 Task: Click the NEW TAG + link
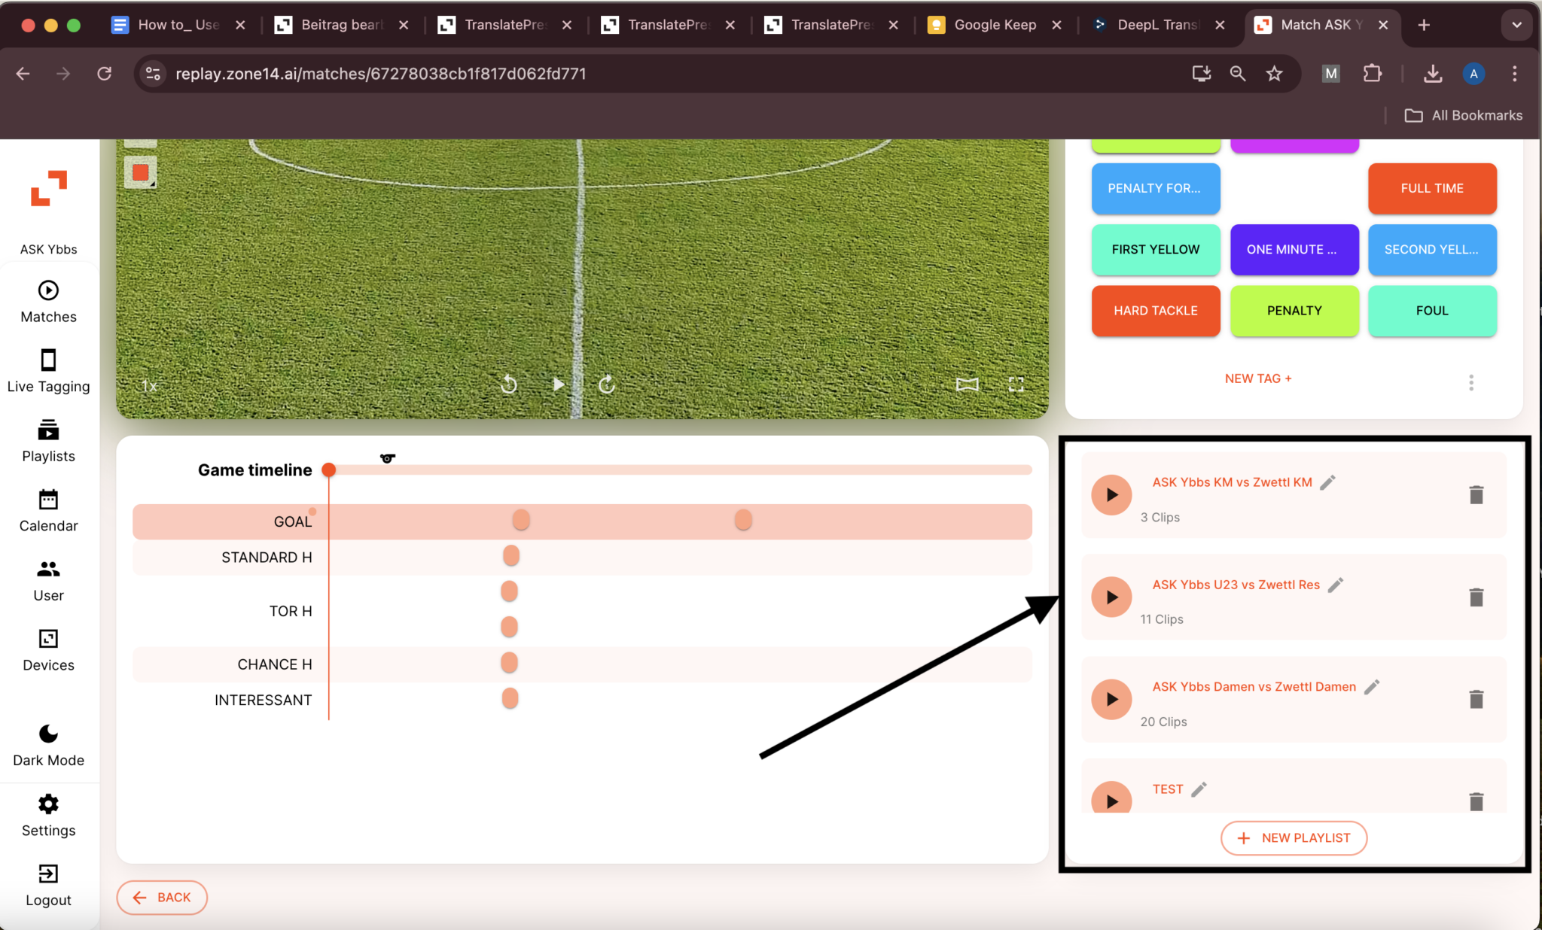click(x=1259, y=378)
